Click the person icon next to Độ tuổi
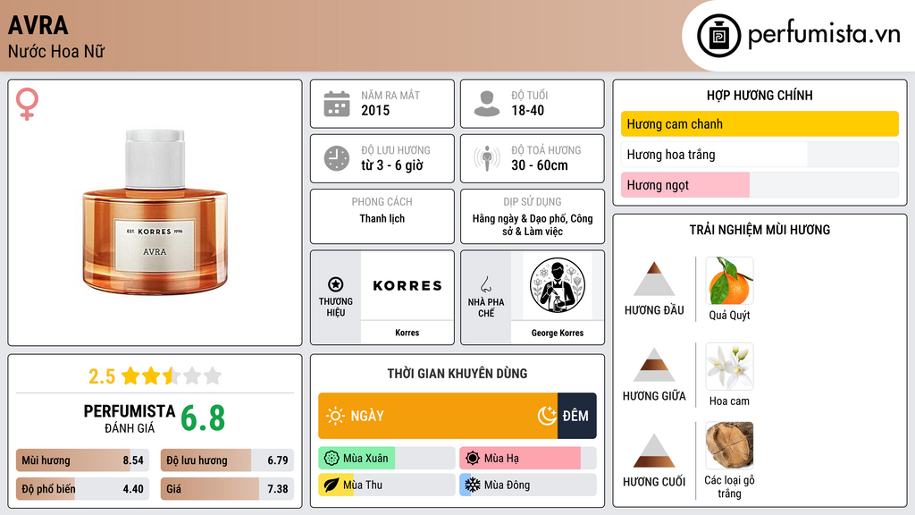Image resolution: width=915 pixels, height=515 pixels. (487, 104)
